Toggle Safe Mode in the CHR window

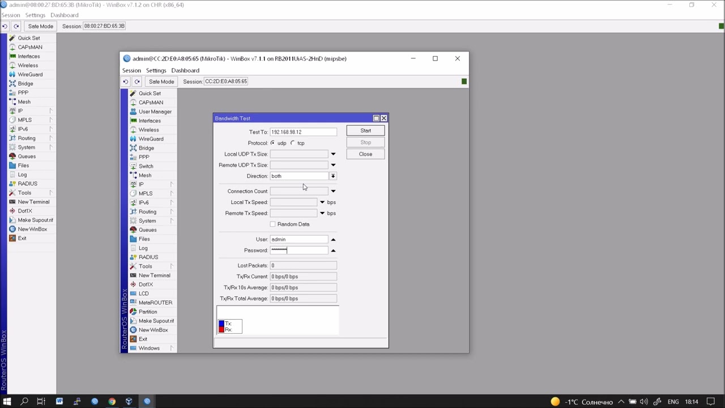coord(41,26)
